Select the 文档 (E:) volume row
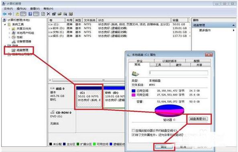This screenshot has height=152, width=238. pos(119,32)
